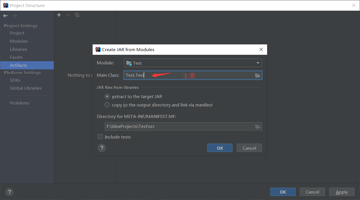Click OK in Project Structure window

[x=283, y=192]
